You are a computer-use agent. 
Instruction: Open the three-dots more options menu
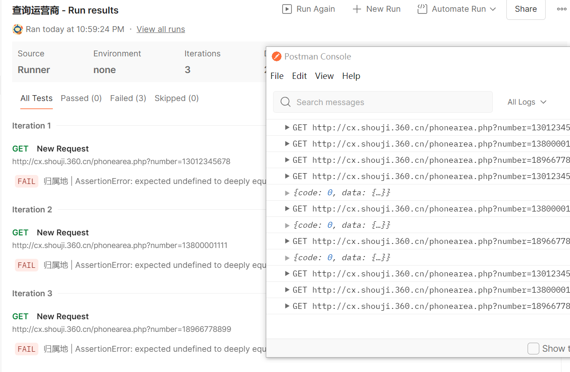[561, 9]
